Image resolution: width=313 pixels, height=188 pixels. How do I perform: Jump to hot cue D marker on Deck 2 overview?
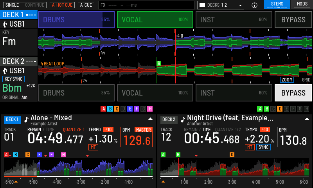(x=232, y=155)
